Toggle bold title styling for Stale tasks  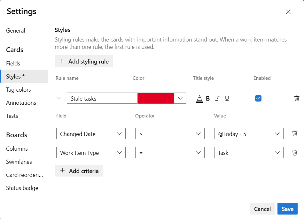click(x=208, y=98)
